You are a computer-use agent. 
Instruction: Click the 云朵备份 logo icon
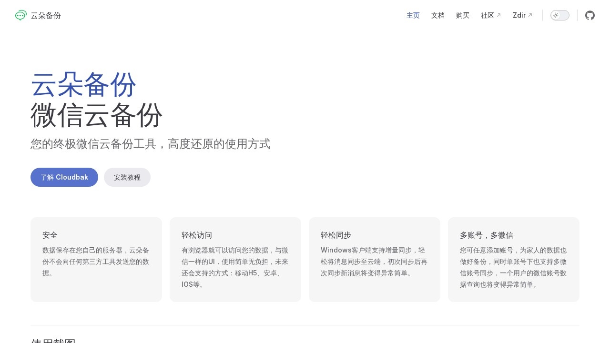20,15
